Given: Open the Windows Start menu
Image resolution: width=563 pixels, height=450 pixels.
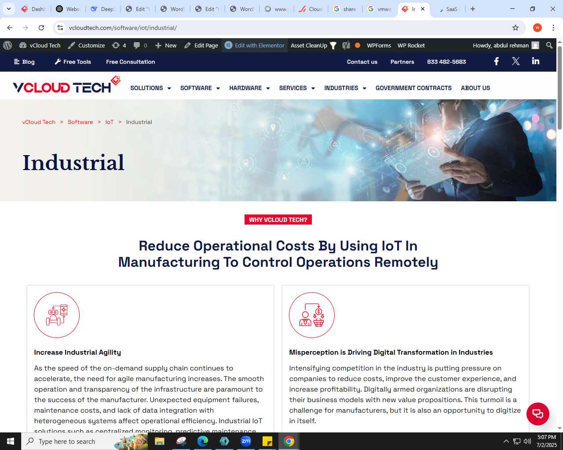Looking at the screenshot, I should [x=11, y=441].
